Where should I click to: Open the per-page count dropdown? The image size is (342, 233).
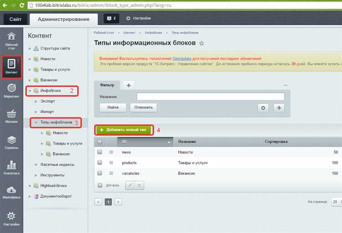[337, 202]
